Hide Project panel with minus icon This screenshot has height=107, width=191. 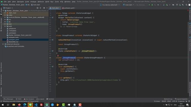click(x=47, y=8)
